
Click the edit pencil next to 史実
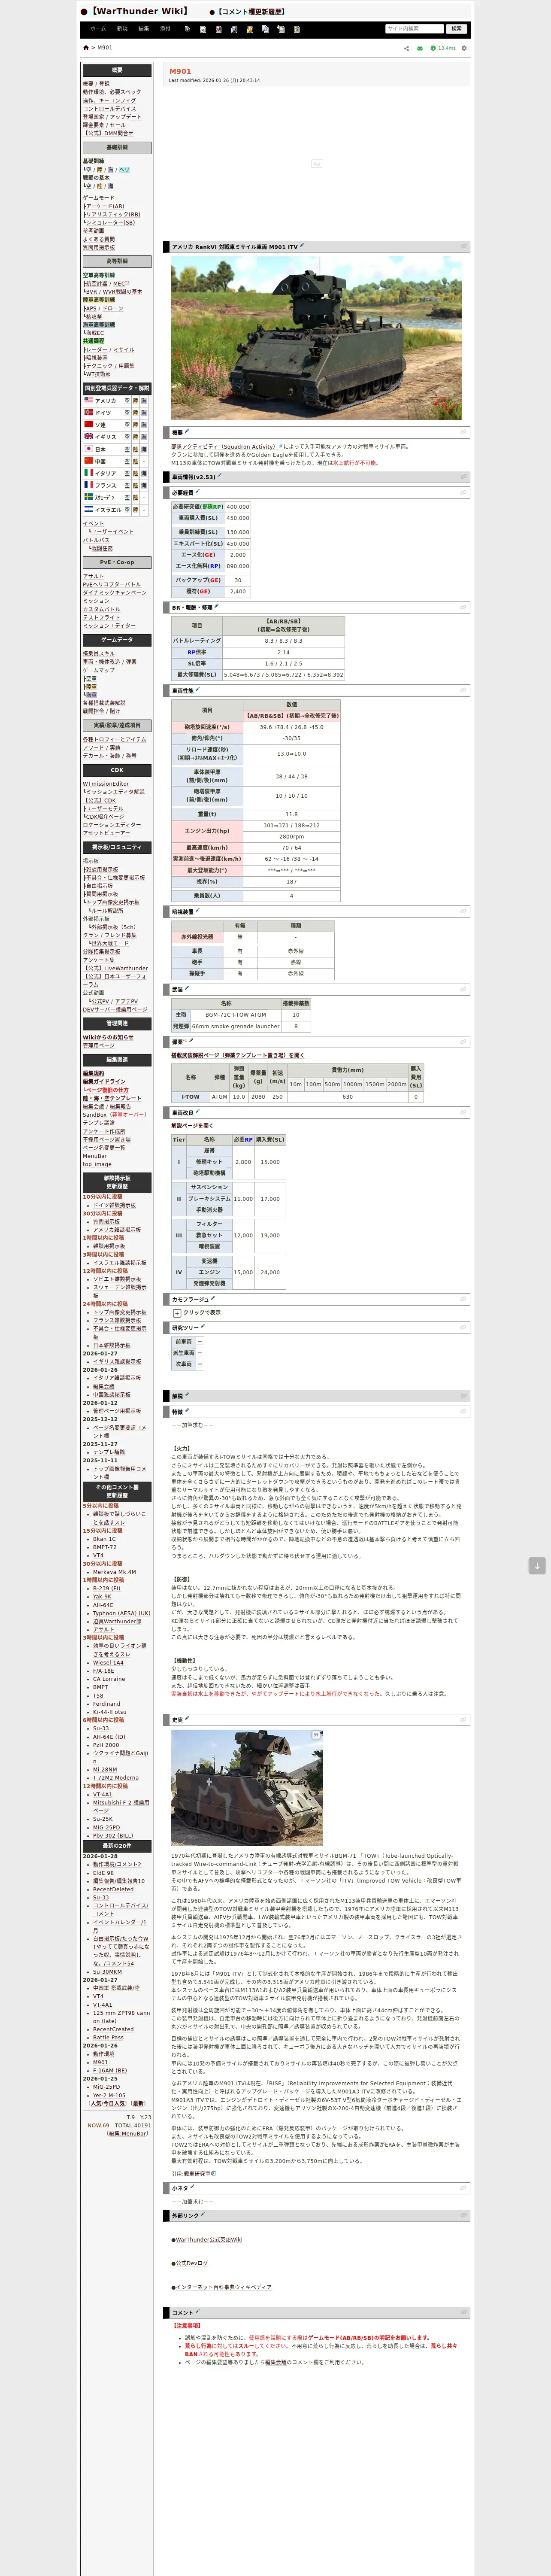click(187, 1718)
